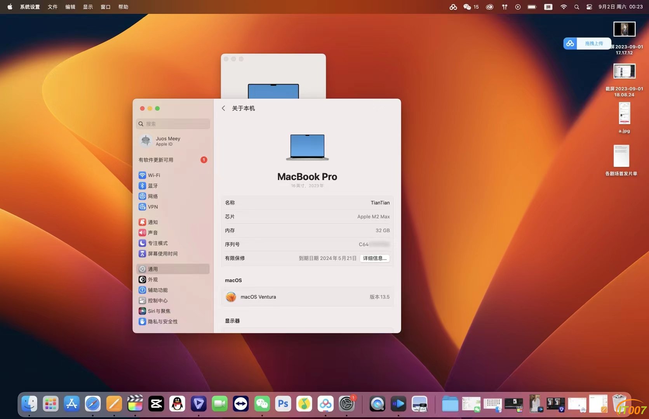Viewport: 649px width, 419px height.
Task: Launch Photoshop from the Dock
Action: tap(283, 404)
